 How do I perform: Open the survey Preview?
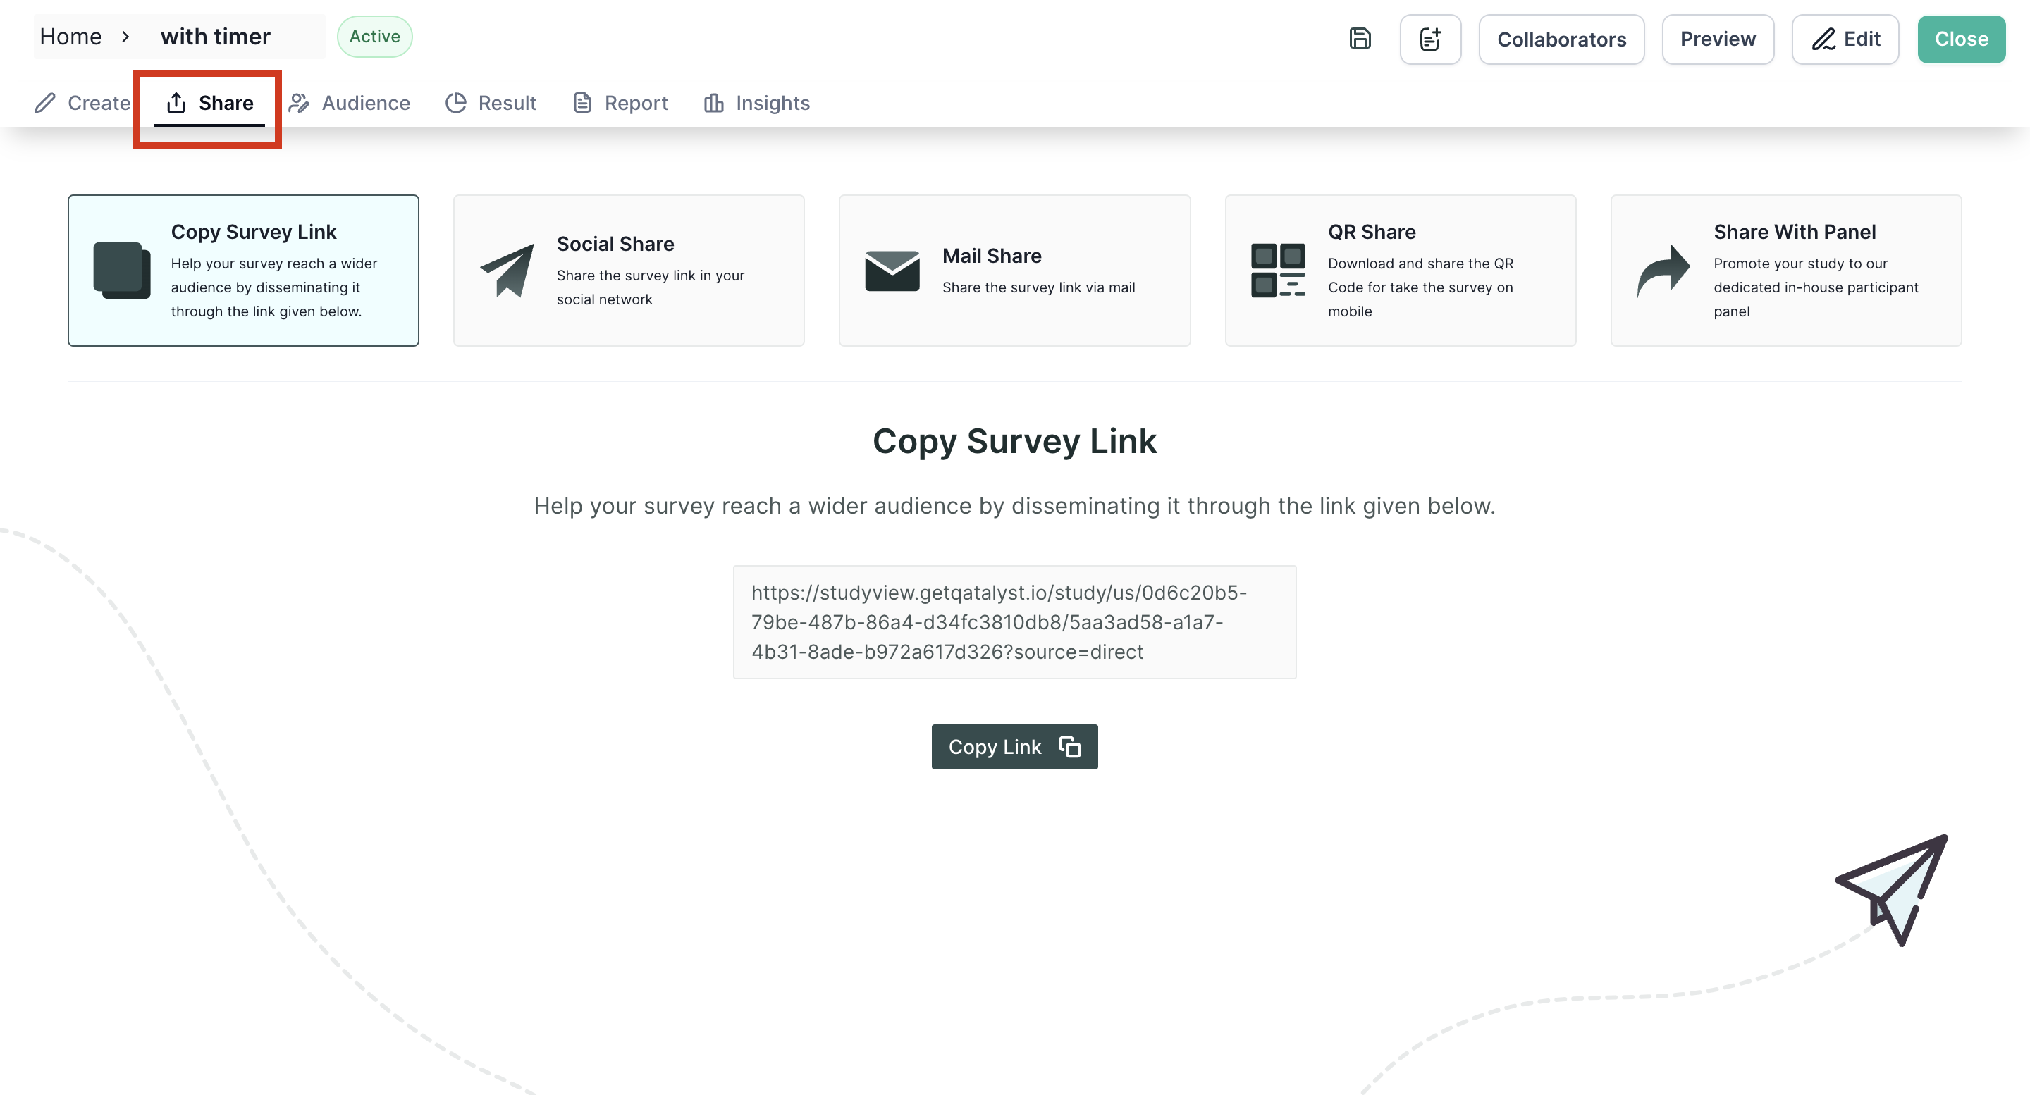pos(1718,39)
